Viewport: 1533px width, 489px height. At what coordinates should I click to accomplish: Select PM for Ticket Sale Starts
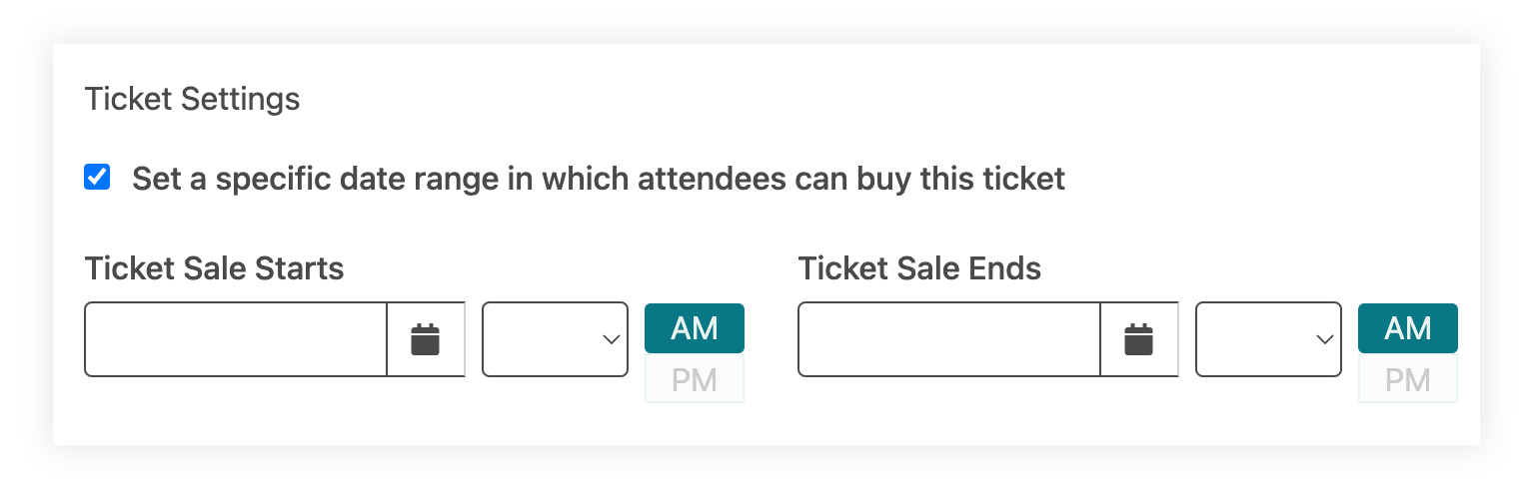[x=695, y=379]
